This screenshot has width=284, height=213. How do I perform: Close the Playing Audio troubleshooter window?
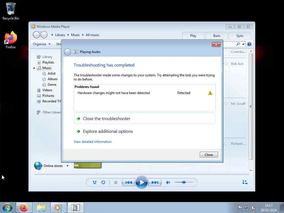216,45
